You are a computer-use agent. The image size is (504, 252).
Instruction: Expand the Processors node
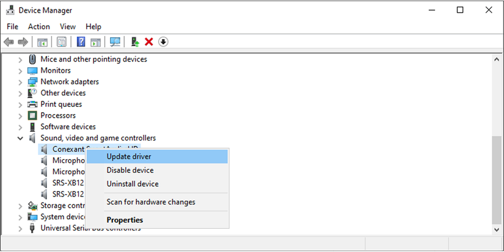(20, 116)
